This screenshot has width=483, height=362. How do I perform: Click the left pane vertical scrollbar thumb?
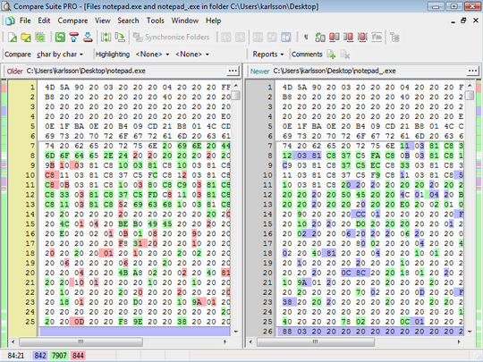pos(236,95)
